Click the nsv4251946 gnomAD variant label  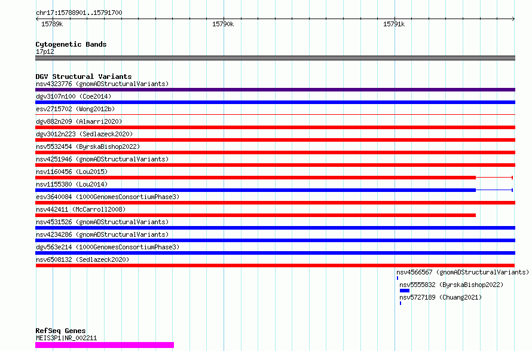coord(102,159)
